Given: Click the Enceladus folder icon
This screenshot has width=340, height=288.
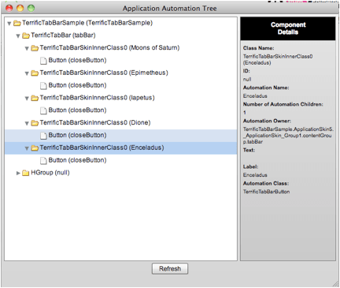Looking at the screenshot, I should [x=35, y=148].
